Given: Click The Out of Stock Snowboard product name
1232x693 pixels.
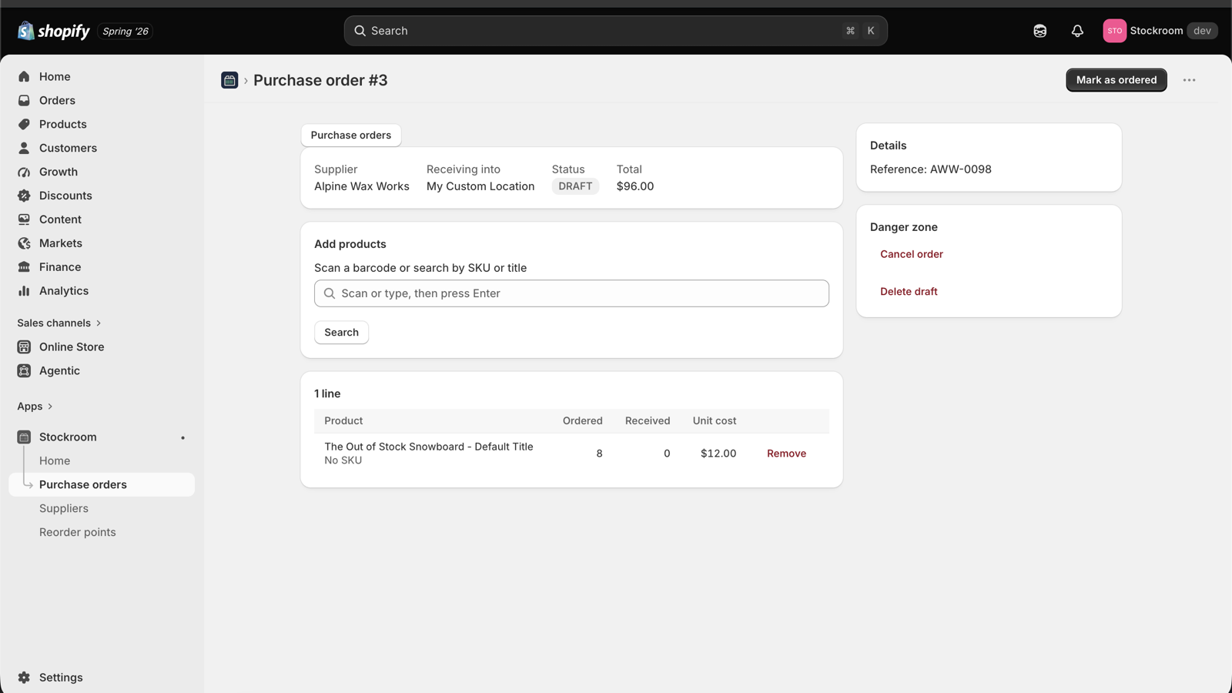Looking at the screenshot, I should pos(429,447).
